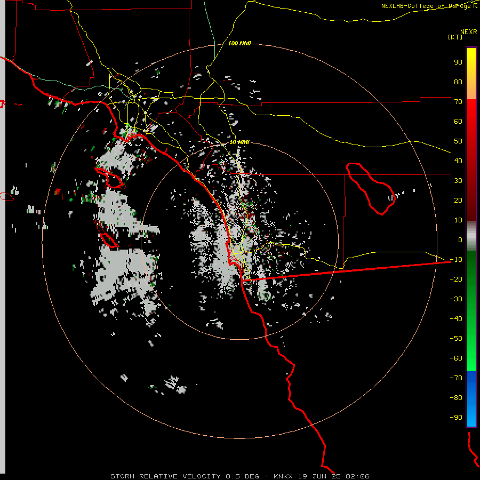Image resolution: width=480 pixels, height=480 pixels.
Task: Click the [KT] units label
Action: coord(455,37)
